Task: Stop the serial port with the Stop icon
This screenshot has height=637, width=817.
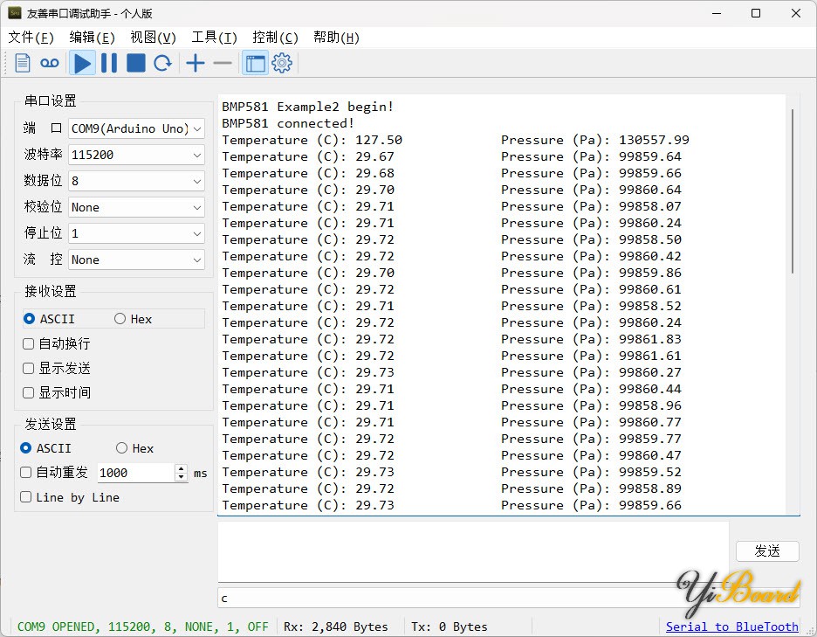Action: [x=135, y=62]
